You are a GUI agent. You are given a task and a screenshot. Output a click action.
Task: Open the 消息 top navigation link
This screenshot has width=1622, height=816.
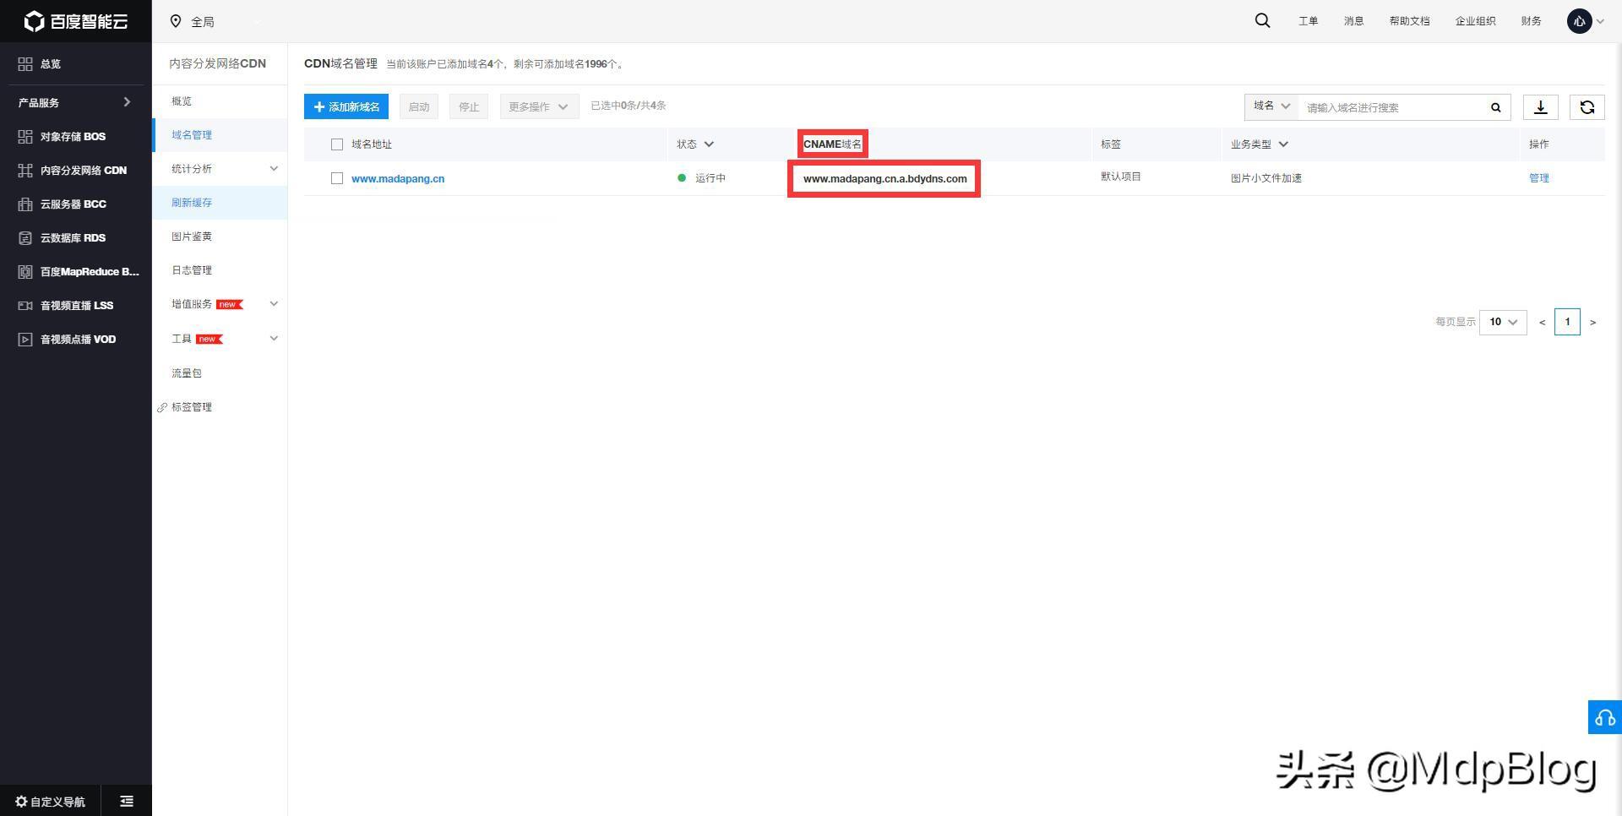click(x=1353, y=21)
